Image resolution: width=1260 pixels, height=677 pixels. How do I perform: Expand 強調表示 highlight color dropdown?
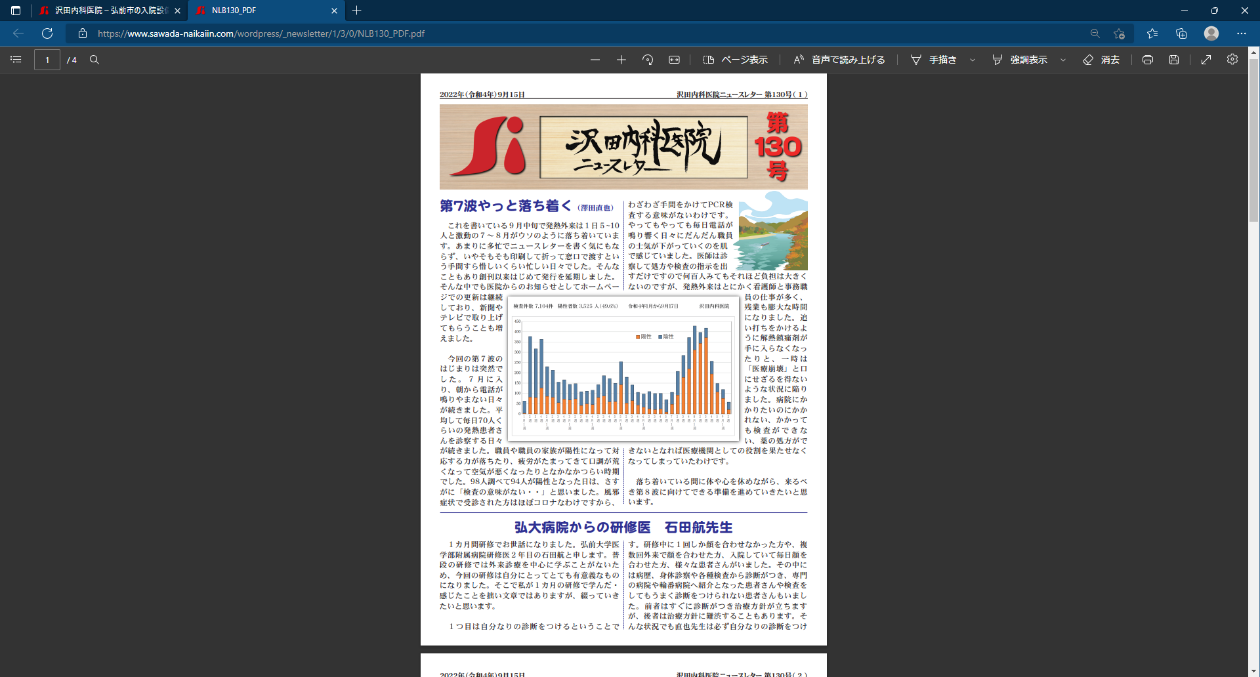tap(1063, 60)
